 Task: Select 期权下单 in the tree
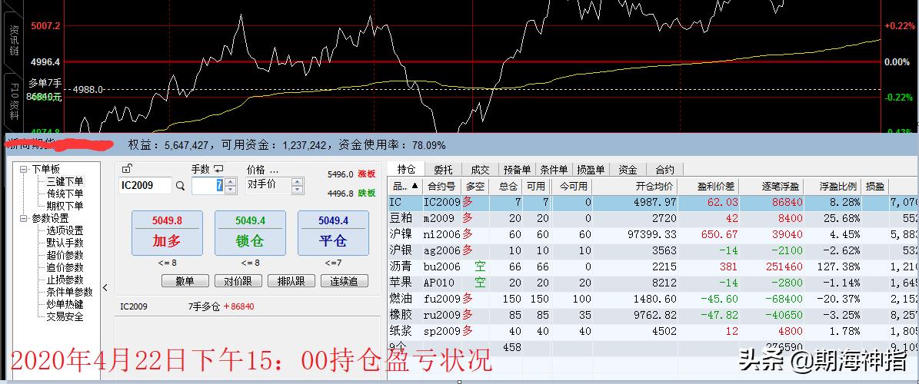pyautogui.click(x=65, y=206)
